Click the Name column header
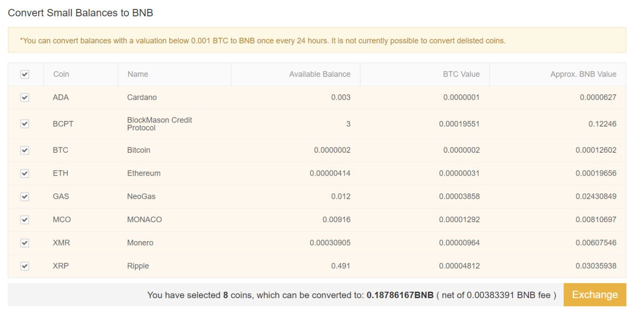The image size is (635, 311). (137, 74)
